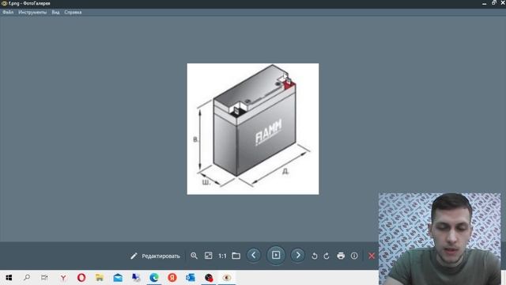Restore down the ФотоГалерея window
This screenshot has height=285, width=506.
click(x=494, y=2)
